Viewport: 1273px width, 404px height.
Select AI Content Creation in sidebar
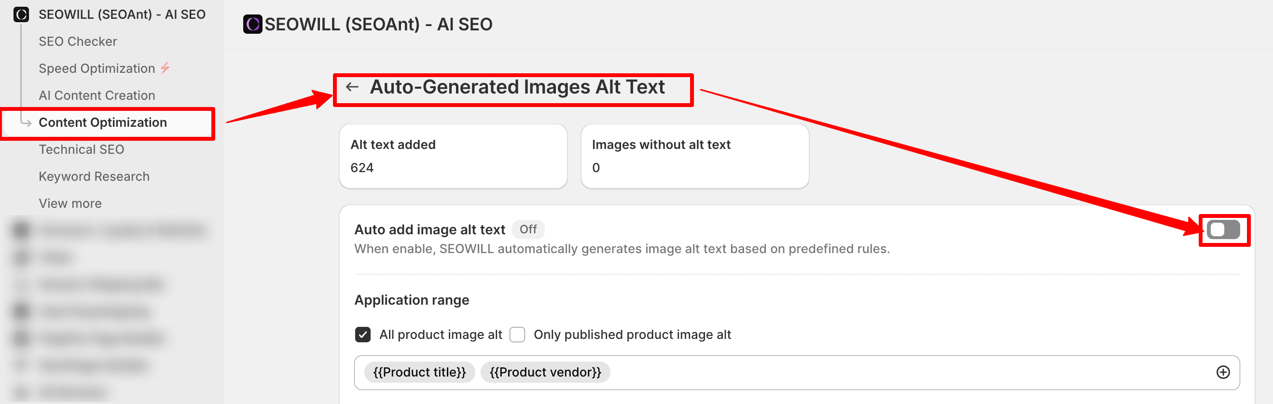(x=97, y=95)
